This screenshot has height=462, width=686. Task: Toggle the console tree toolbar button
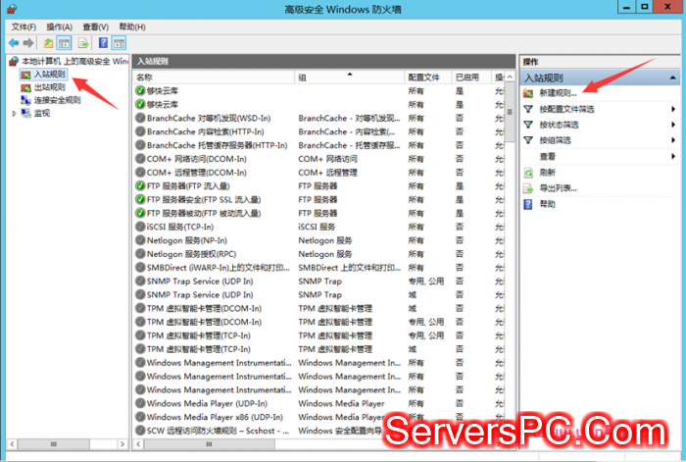click(65, 43)
